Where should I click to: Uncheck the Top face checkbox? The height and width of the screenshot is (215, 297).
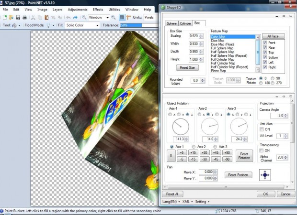pyautogui.click(x=265, y=53)
